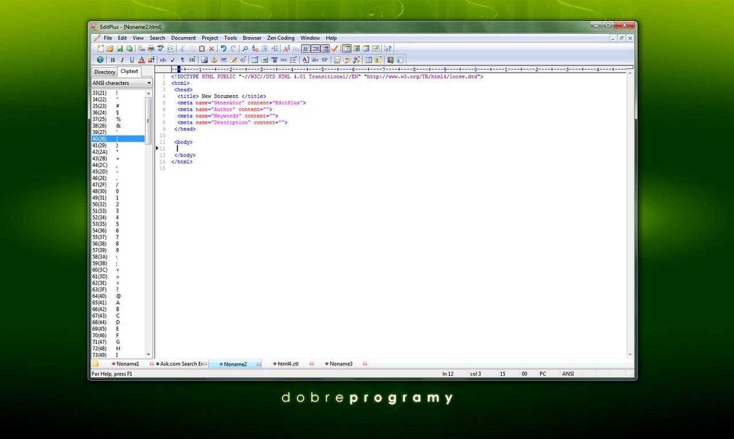This screenshot has height=439, width=734.
Task: Open the Browser menu
Action: pyautogui.click(x=252, y=38)
